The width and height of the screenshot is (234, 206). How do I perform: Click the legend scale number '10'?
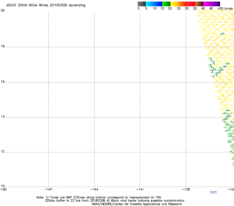pos(155,9)
